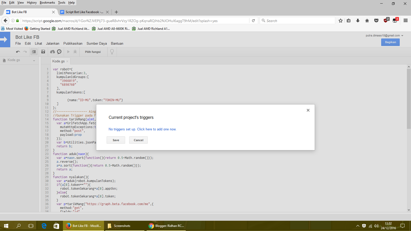Show hidden system tray icons chevron
Screen dimensions: 411x231
tap(358, 226)
